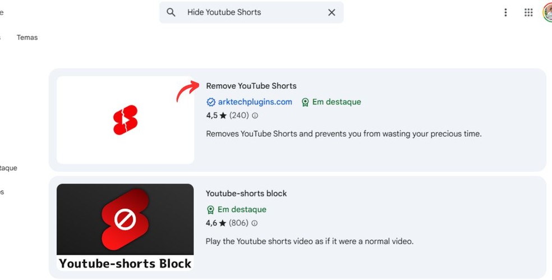Click description 'Removes YouTube Shorts and prevents...'
The width and height of the screenshot is (552, 280).
pos(343,134)
